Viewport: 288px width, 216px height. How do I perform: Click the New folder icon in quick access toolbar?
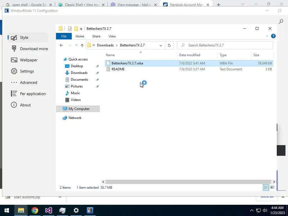point(76,29)
